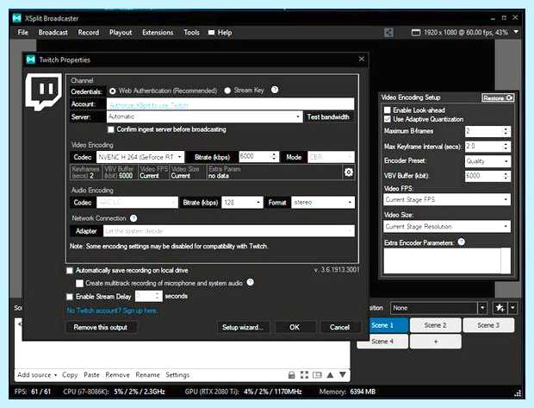This screenshot has height=408, width=534.
Task: Open the Setup wizard
Action: (x=243, y=327)
